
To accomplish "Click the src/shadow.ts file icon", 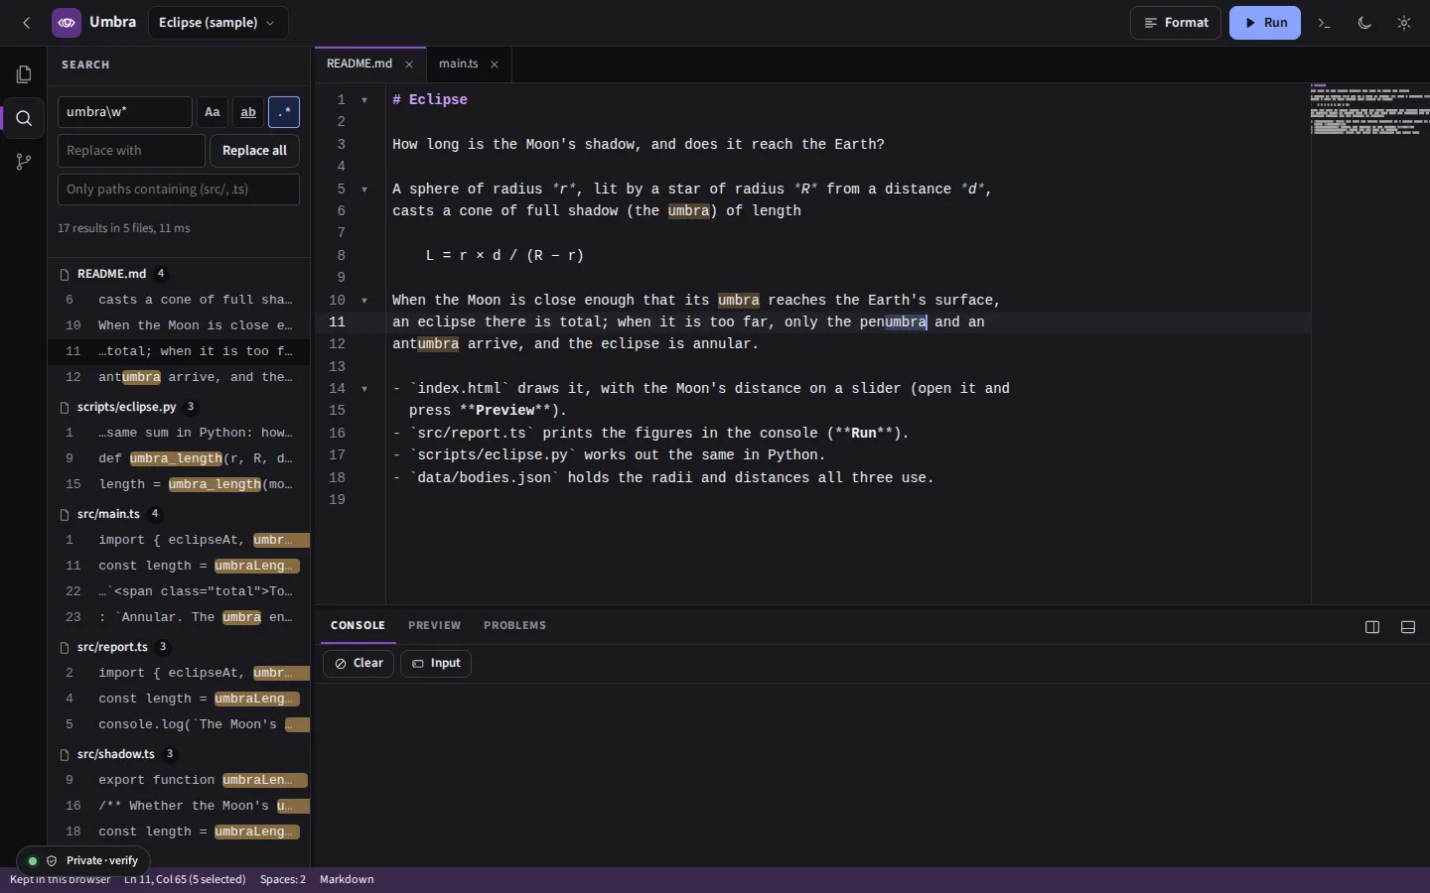I will click(65, 754).
